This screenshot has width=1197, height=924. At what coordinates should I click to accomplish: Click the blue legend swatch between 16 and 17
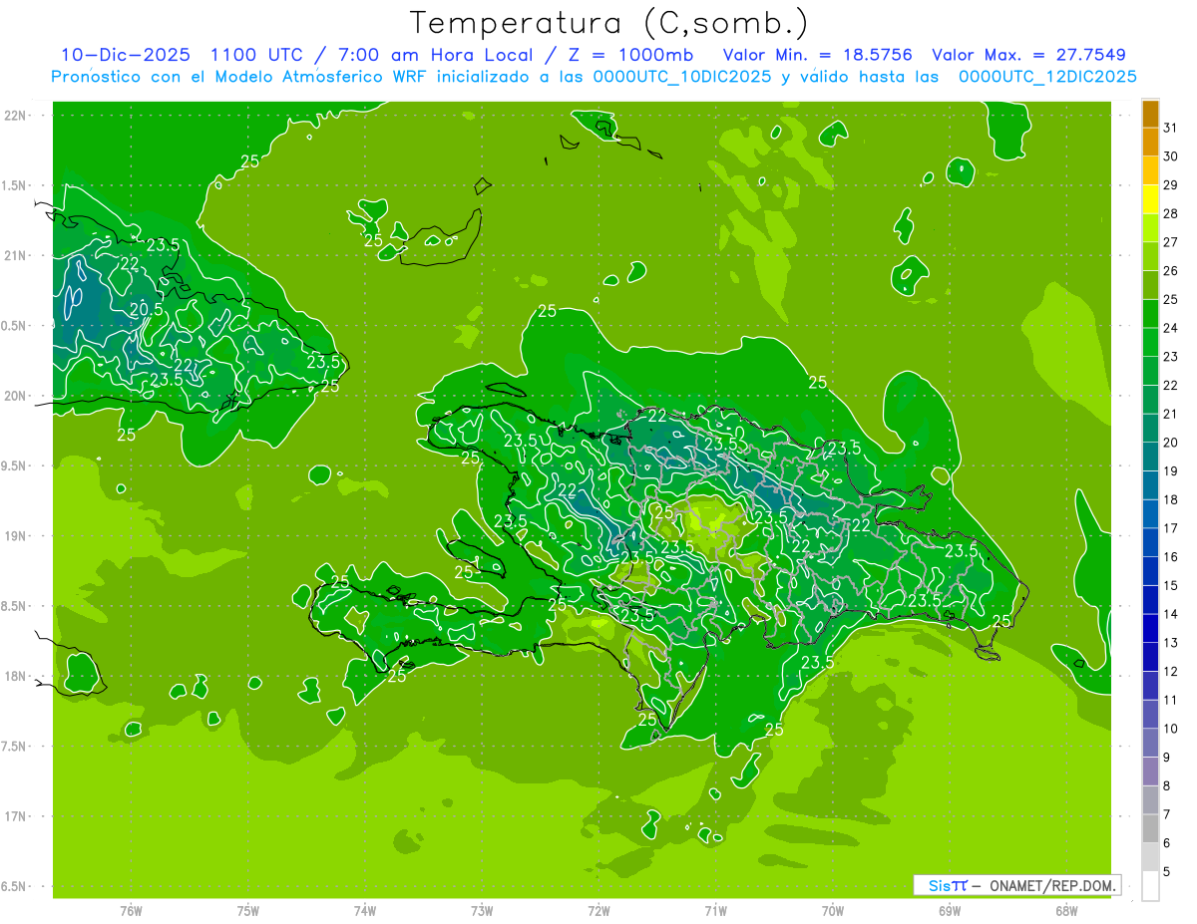pyautogui.click(x=1150, y=543)
